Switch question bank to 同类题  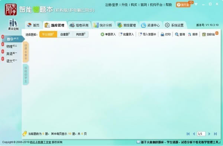coord(81,34)
